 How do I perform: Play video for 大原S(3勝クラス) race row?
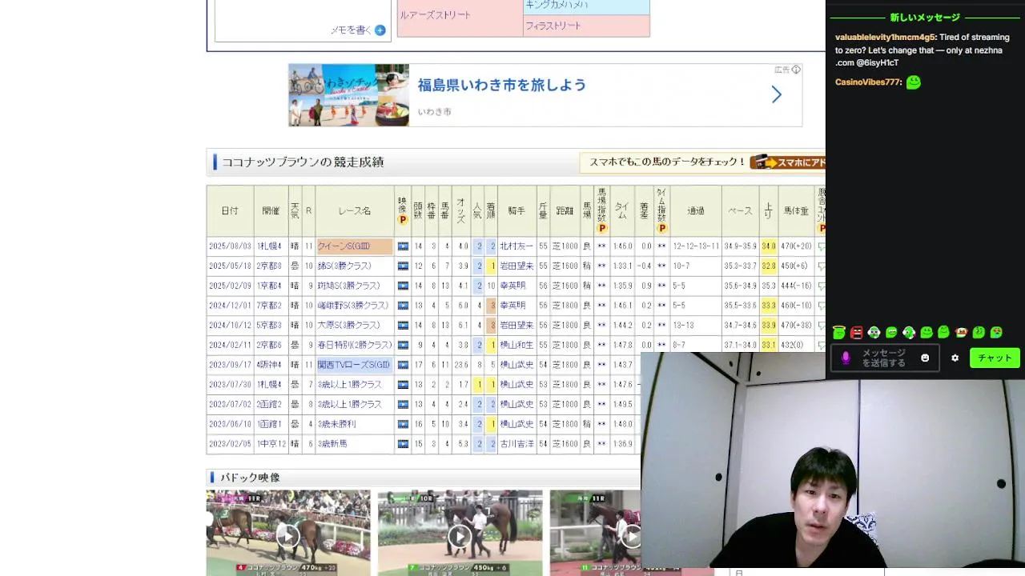coord(403,325)
